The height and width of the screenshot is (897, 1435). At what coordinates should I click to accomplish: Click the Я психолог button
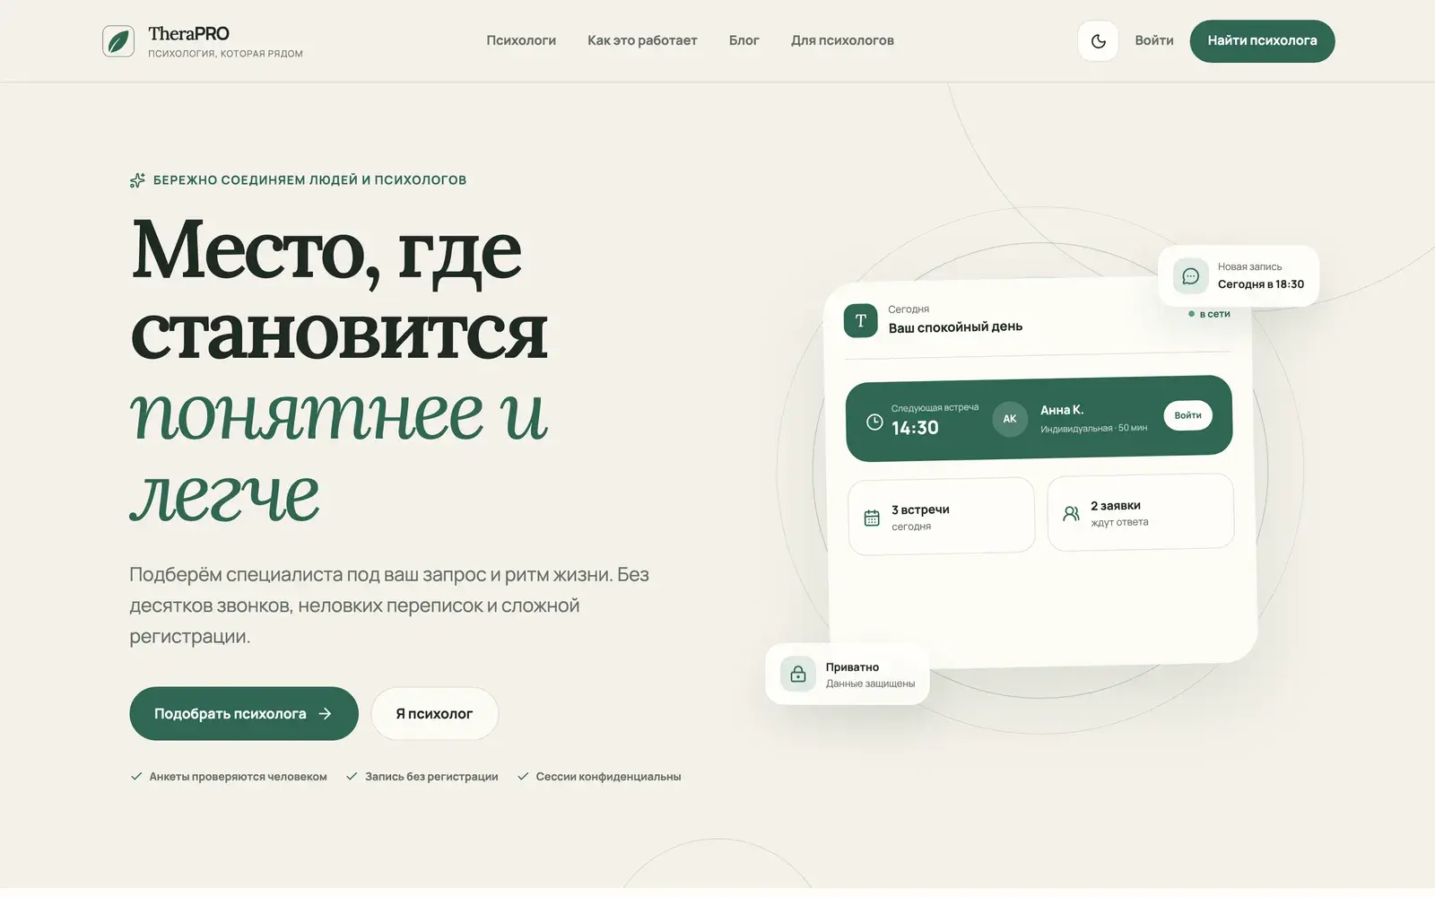(x=434, y=713)
